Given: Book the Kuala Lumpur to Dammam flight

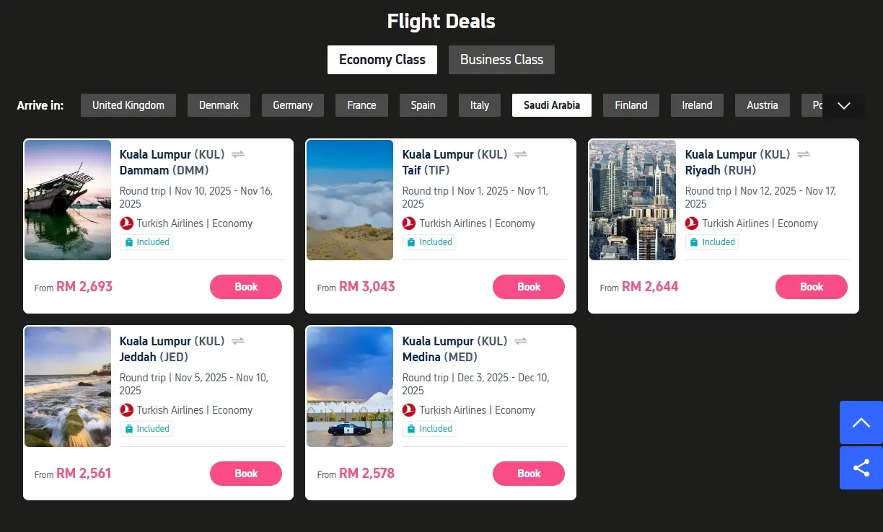Looking at the screenshot, I should (245, 287).
